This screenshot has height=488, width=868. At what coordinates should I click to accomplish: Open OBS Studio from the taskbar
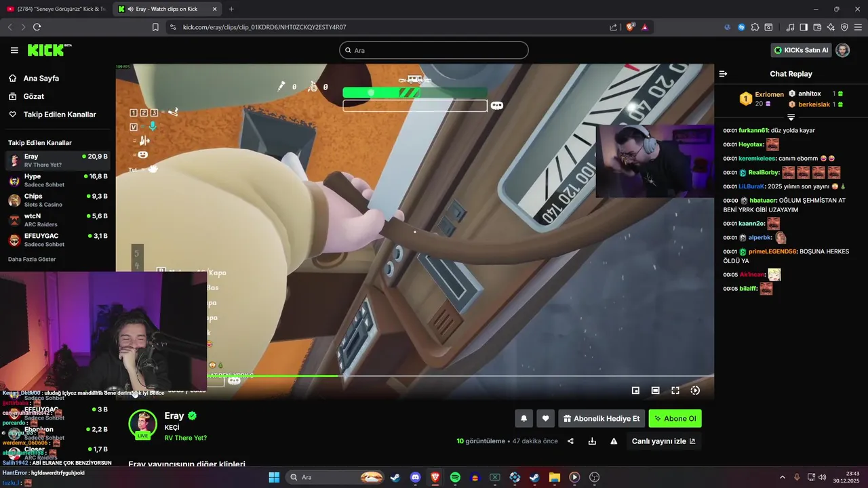[x=595, y=477]
